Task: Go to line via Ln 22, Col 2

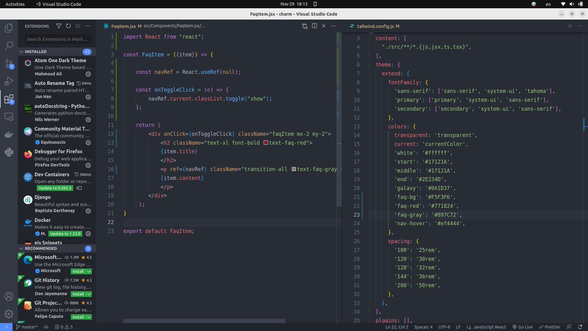Action: tap(397, 327)
